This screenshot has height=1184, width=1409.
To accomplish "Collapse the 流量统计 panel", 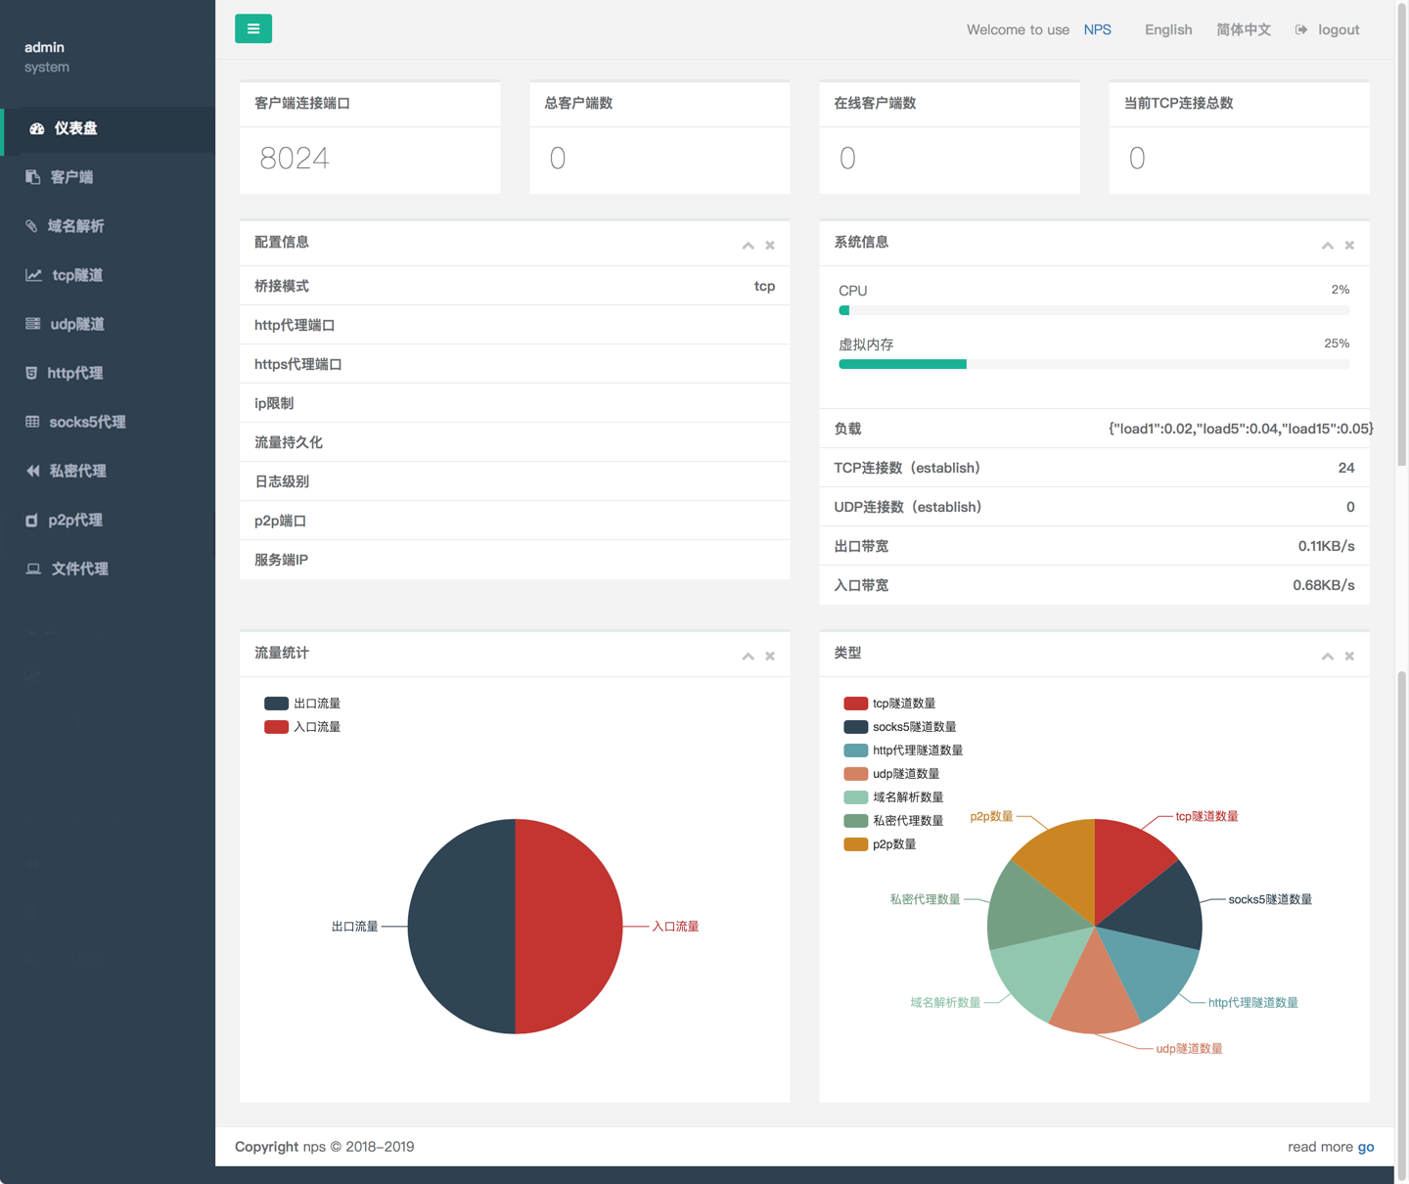I will pos(748,657).
